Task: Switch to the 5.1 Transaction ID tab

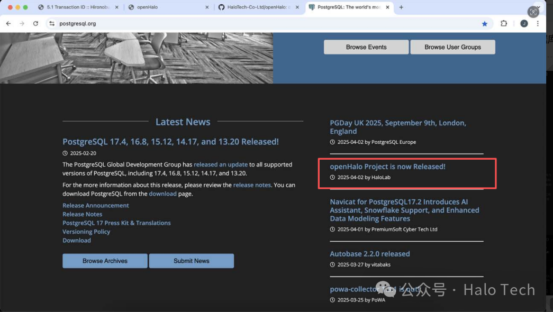Action: 78,7
